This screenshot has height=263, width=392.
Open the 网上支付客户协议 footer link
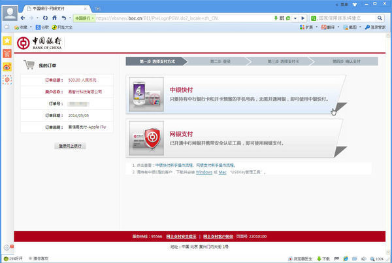click(218, 236)
